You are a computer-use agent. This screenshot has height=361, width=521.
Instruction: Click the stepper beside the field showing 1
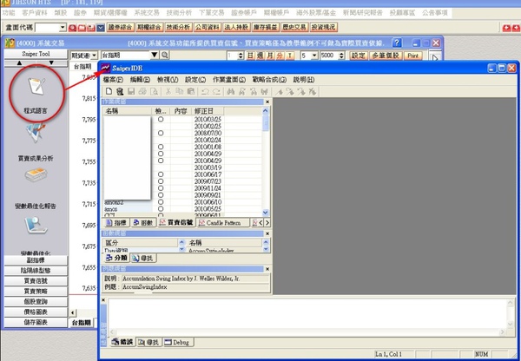point(241,56)
